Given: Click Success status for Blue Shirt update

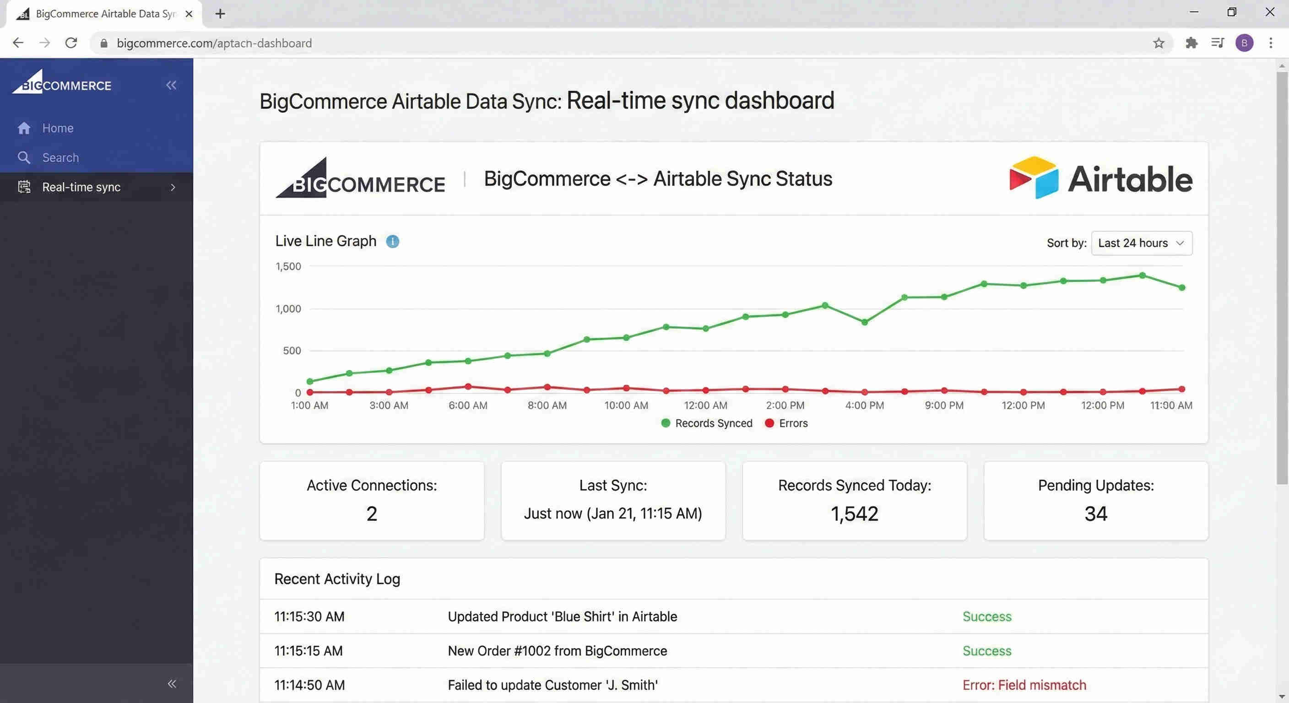Looking at the screenshot, I should click(x=987, y=616).
